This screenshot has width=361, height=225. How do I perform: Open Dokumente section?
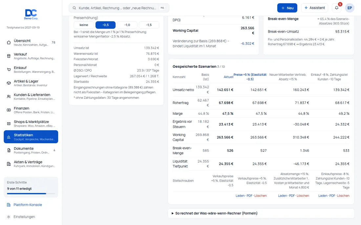tap(31, 150)
